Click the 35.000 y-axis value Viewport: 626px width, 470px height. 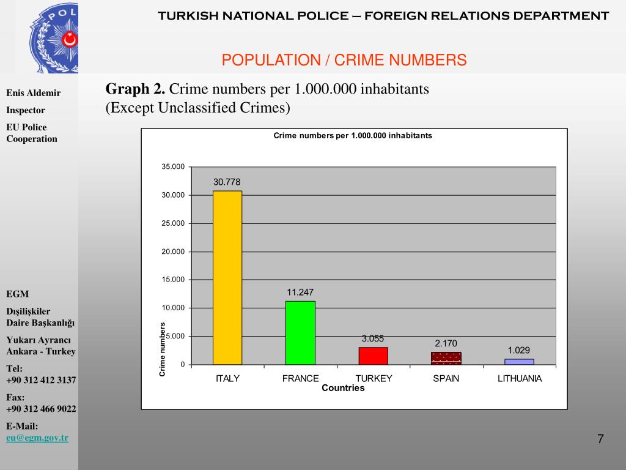[x=173, y=166]
